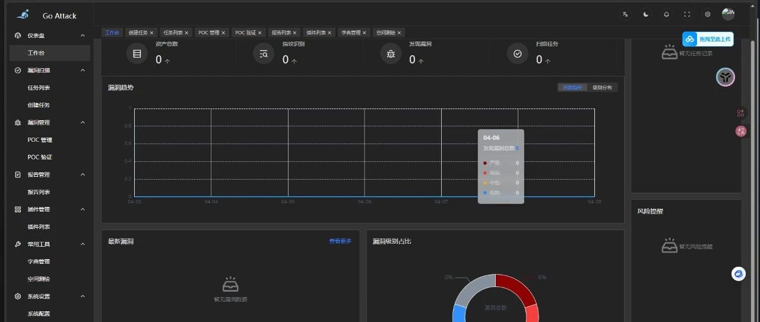Screen dimensions: 760x322
Task: Collapse the 系统设置 menu group
Action: (x=83, y=297)
